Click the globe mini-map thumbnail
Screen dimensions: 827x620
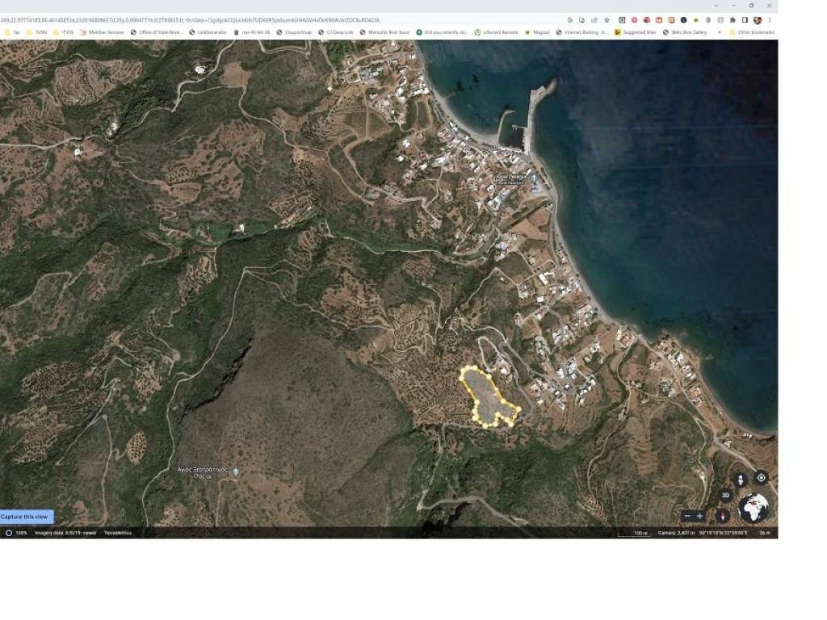754,509
